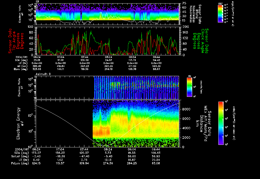Select altitude value 367.03

(85, 66)
